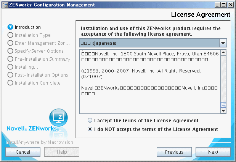236x162 pixels.
Task: Click the 'Installation Complete' label
Action: 38,83
